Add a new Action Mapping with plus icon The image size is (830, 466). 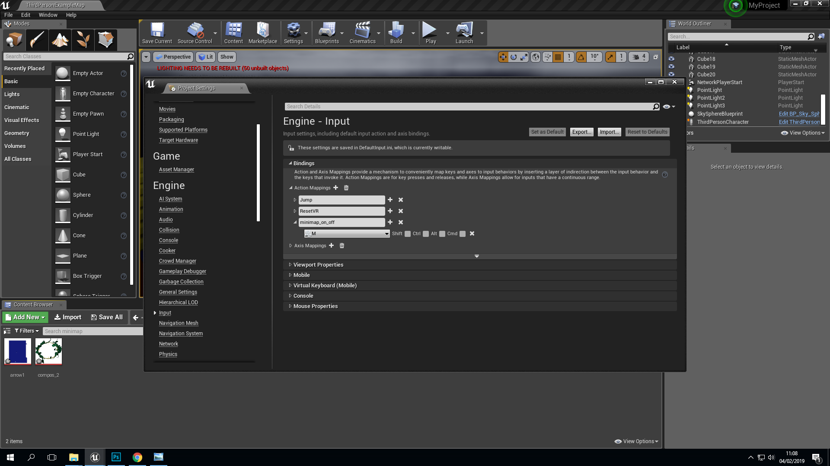(335, 188)
